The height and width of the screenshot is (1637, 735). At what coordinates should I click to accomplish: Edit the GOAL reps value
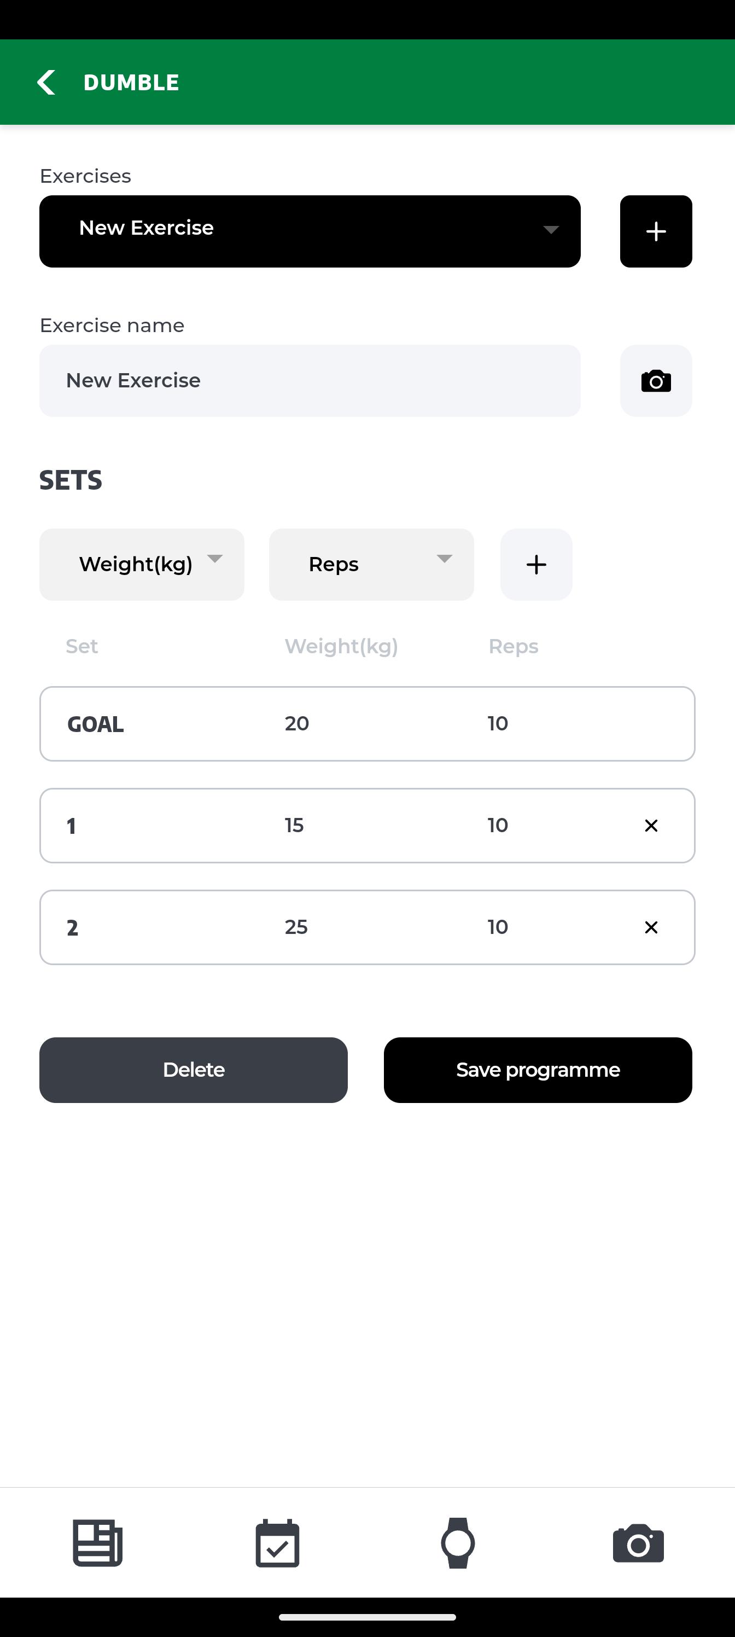[x=498, y=723]
